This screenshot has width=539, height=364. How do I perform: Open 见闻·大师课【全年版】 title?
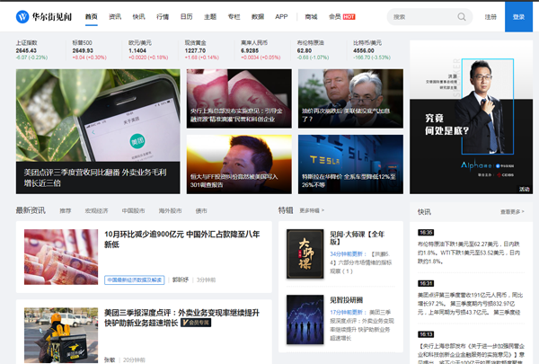[x=358, y=238]
